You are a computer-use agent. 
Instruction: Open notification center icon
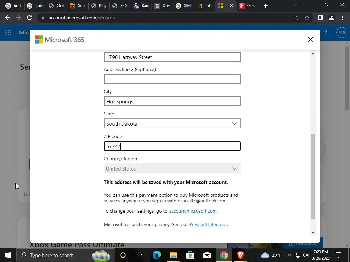339,255
